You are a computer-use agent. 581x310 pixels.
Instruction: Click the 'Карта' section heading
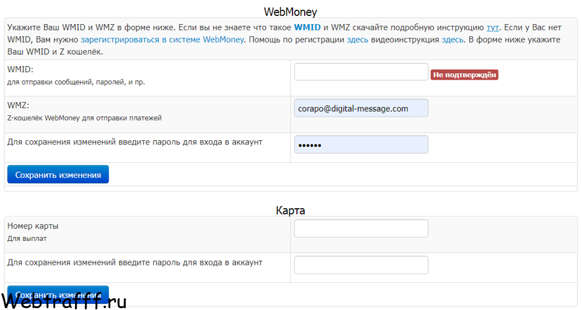coord(290,210)
